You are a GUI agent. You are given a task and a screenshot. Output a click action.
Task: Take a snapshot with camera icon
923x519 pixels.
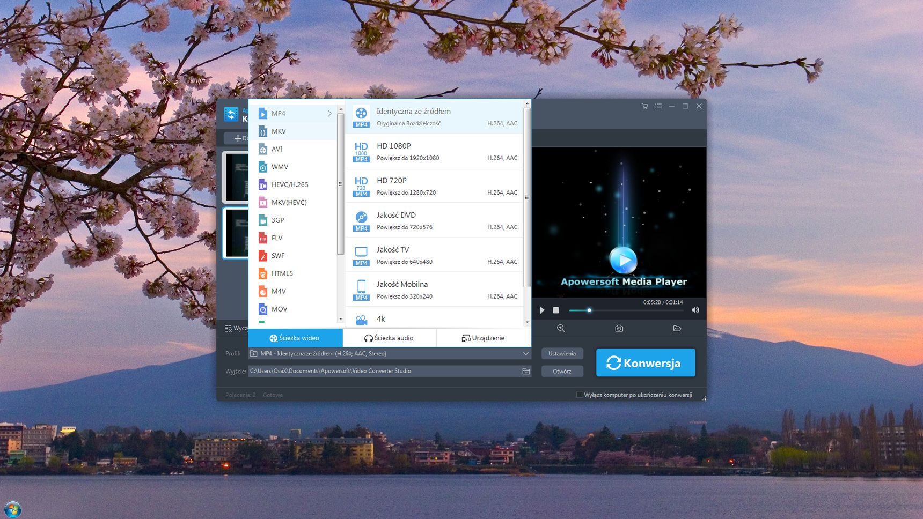click(619, 328)
